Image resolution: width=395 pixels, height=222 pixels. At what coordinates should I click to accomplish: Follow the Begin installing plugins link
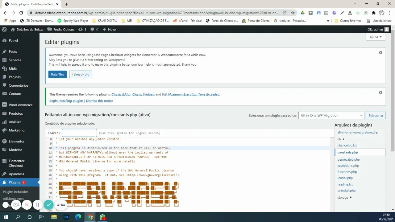tap(66, 101)
